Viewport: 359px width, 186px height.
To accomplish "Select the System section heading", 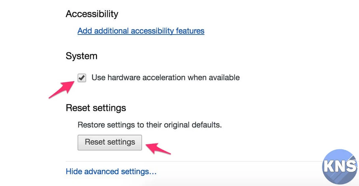I will pos(81,56).
